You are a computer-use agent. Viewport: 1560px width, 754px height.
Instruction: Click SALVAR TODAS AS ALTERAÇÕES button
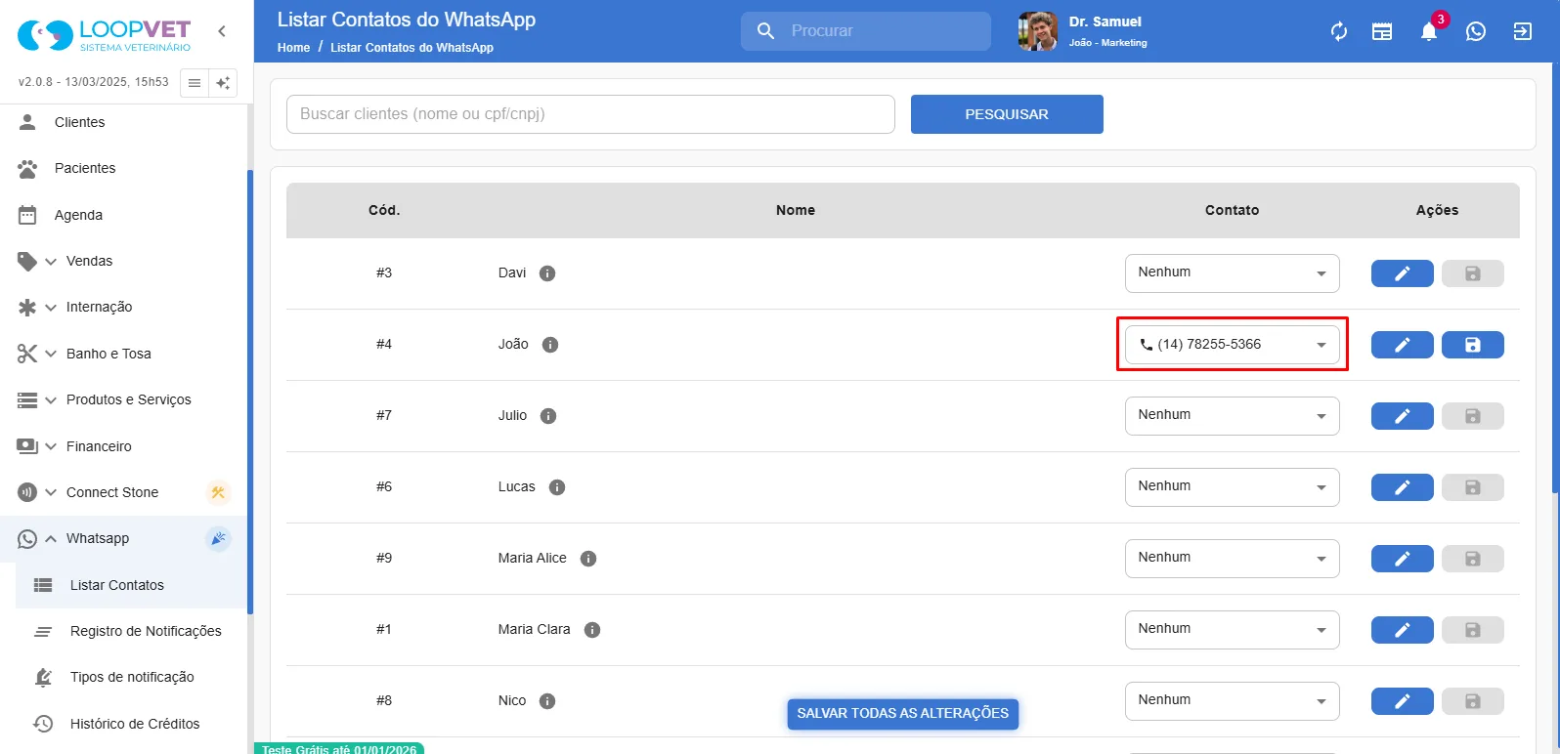tap(903, 714)
